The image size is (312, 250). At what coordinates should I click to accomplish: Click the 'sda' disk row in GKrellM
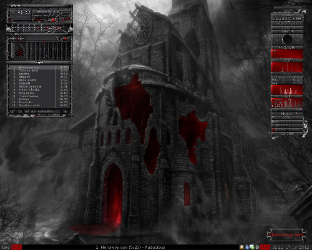[x=287, y=83]
